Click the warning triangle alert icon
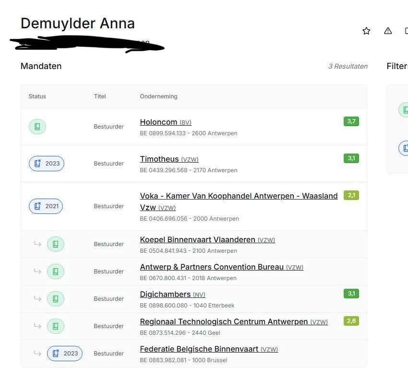Screen dimensions: 408x378 coord(388,31)
